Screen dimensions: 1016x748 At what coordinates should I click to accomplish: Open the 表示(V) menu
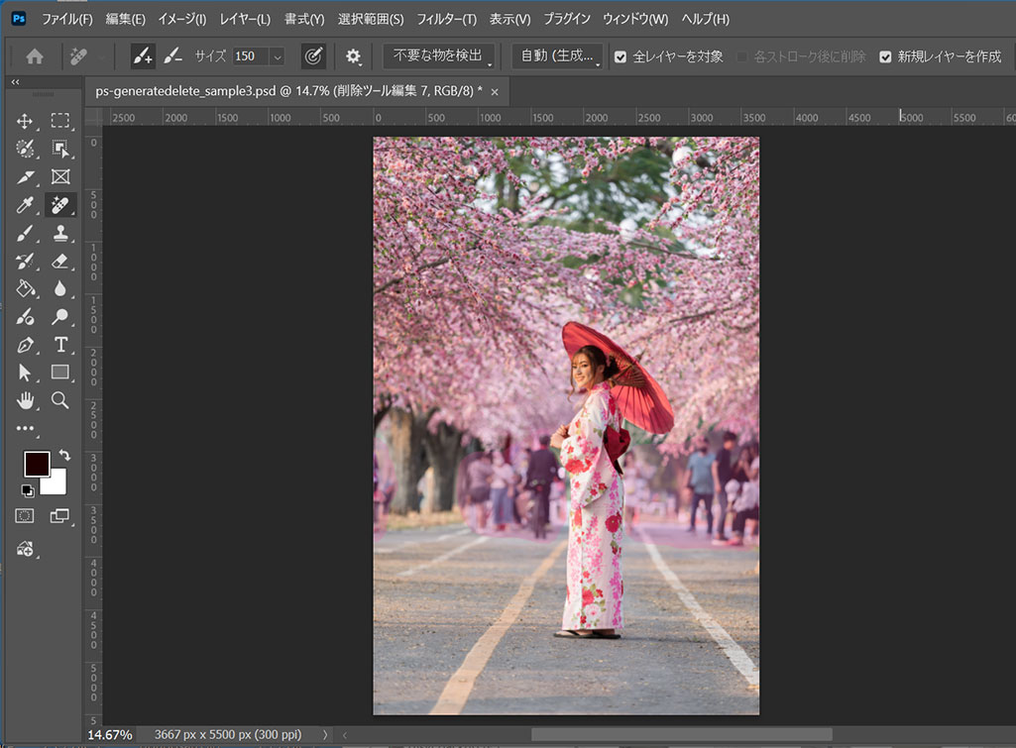(509, 20)
